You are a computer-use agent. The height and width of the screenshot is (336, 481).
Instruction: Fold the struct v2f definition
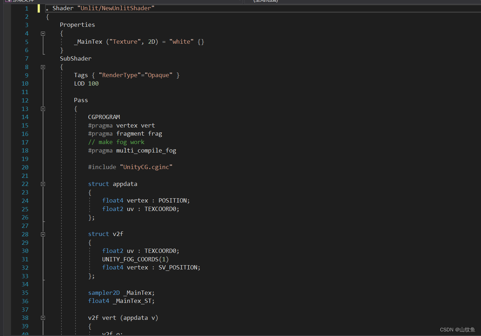(x=43, y=234)
